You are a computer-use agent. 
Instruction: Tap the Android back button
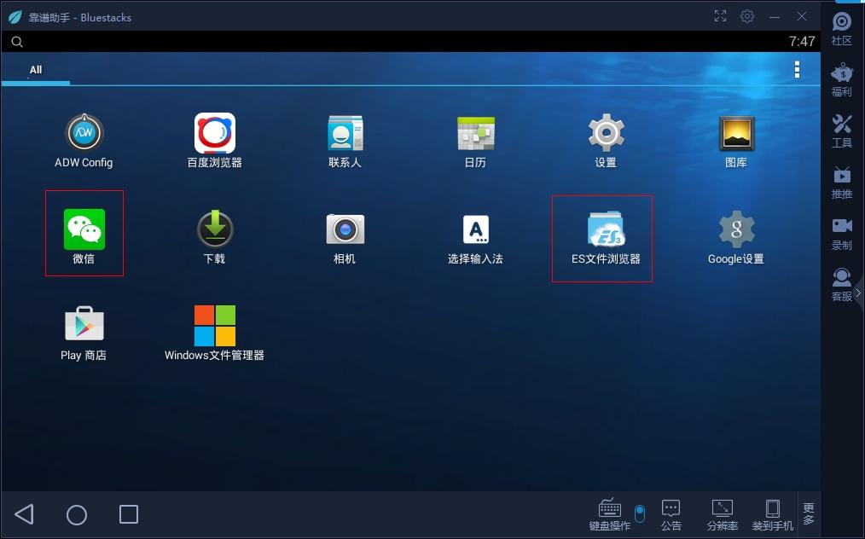24,514
